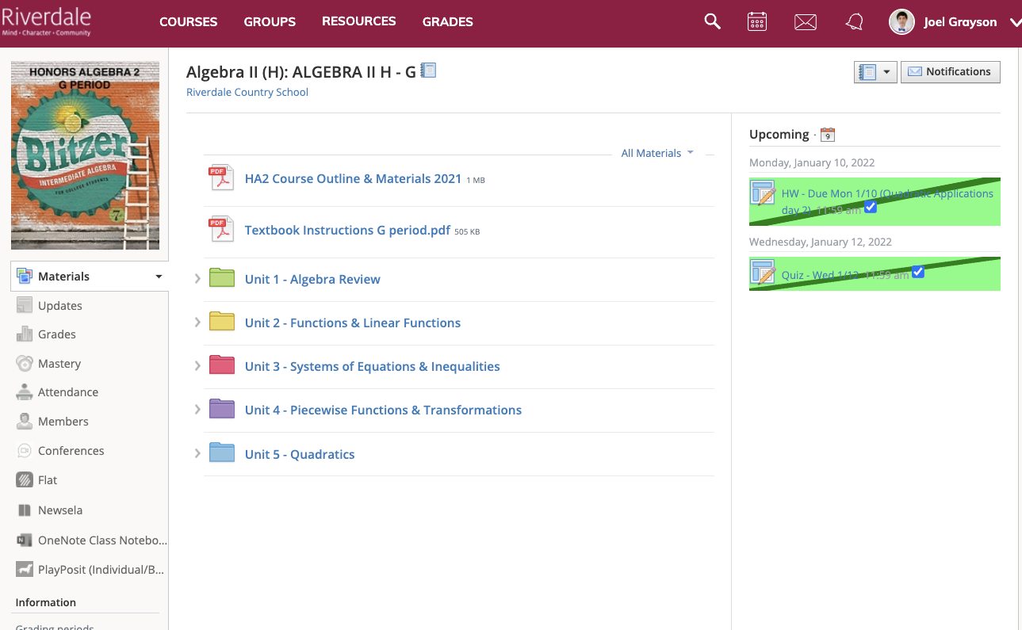
Task: Expand Unit 2 - Functions chevron
Action: coord(197,323)
